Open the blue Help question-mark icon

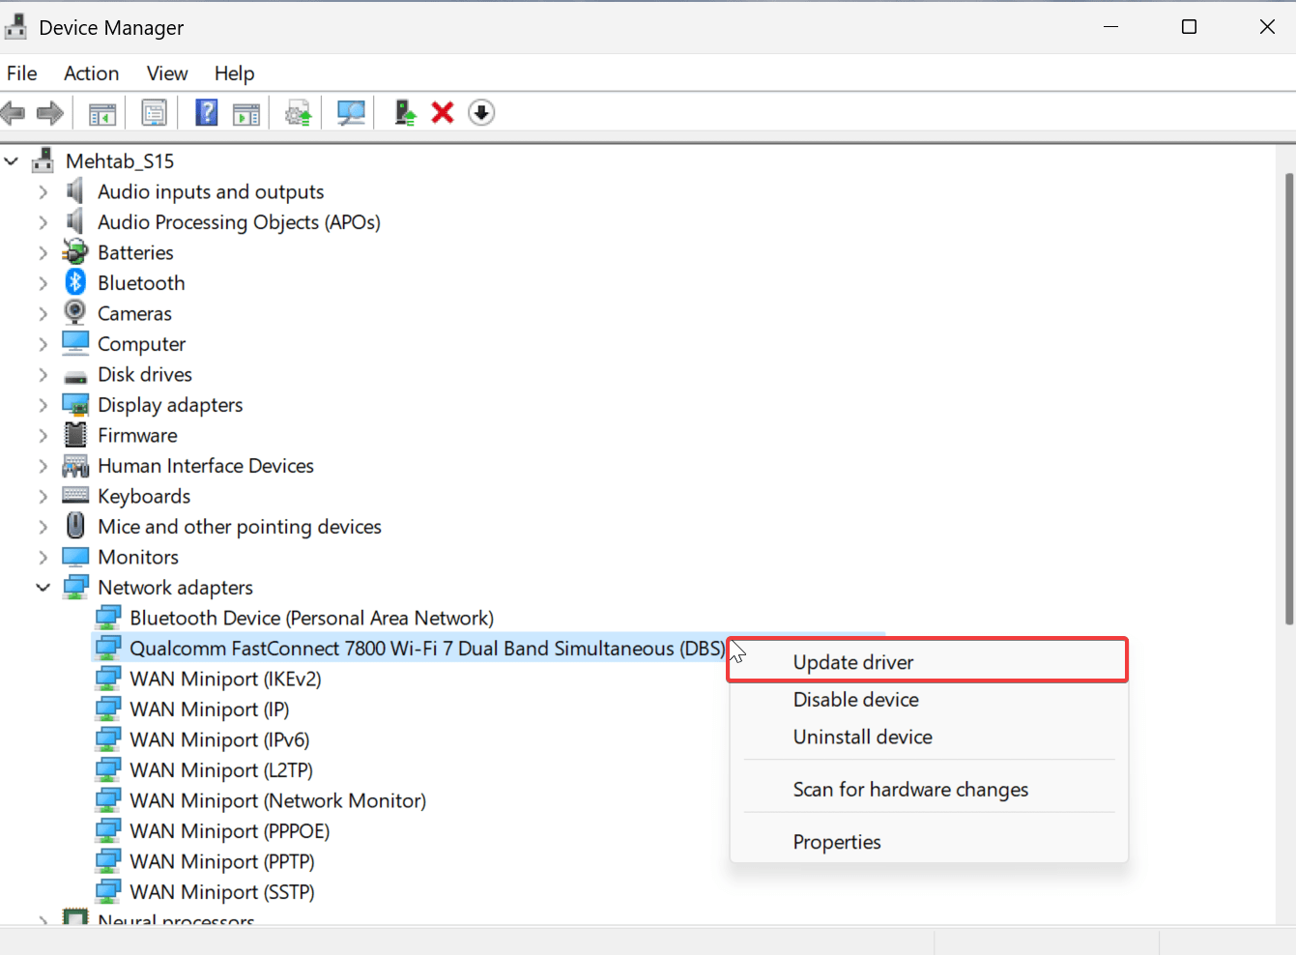[207, 113]
